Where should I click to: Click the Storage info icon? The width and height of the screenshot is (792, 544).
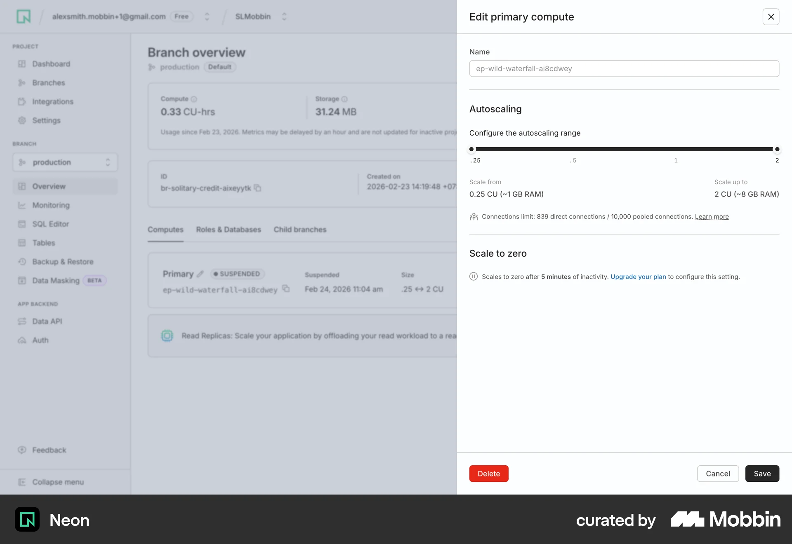pyautogui.click(x=344, y=99)
